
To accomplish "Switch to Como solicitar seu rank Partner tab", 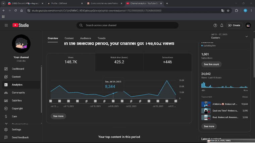I will coord(104,3).
